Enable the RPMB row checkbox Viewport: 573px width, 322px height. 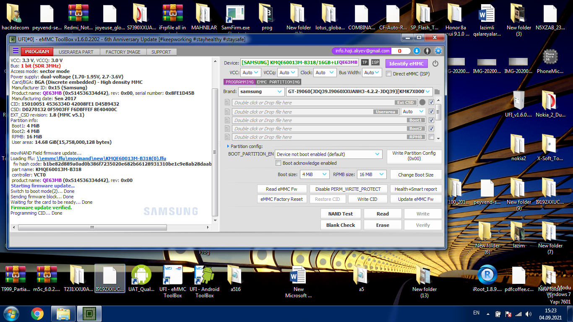point(431,137)
